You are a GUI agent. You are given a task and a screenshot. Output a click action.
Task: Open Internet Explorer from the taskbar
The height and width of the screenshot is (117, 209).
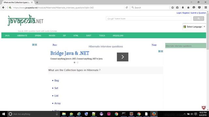coord(79,114)
